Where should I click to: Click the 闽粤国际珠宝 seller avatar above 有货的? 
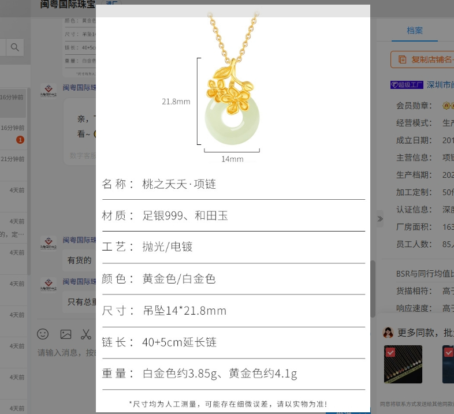click(x=49, y=241)
